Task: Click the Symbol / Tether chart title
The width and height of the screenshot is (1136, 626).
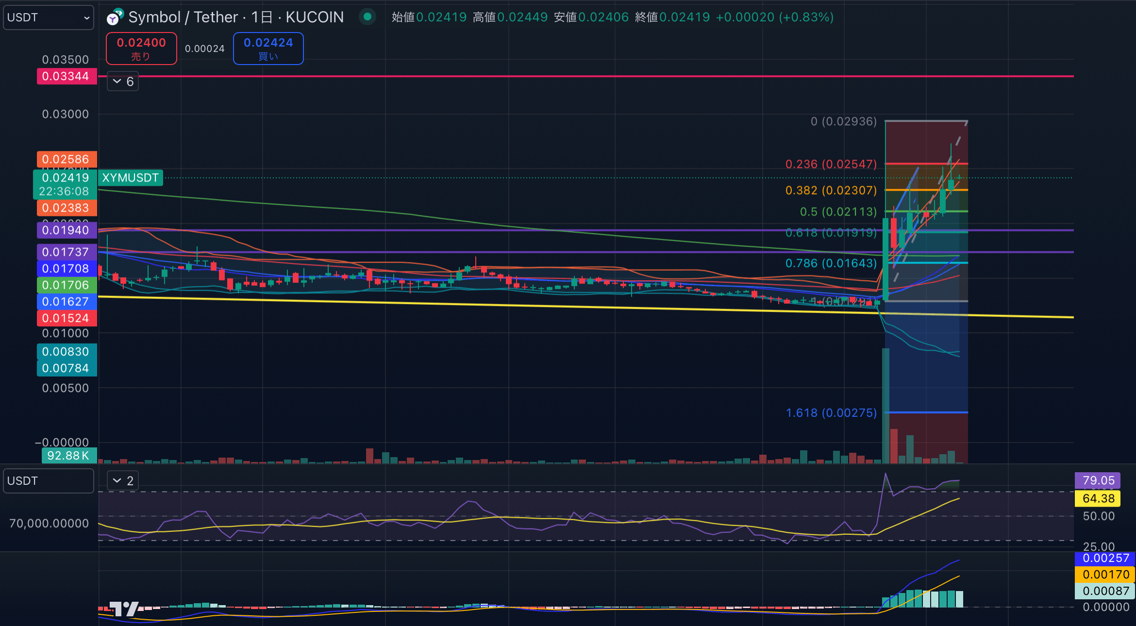Action: coord(235,17)
